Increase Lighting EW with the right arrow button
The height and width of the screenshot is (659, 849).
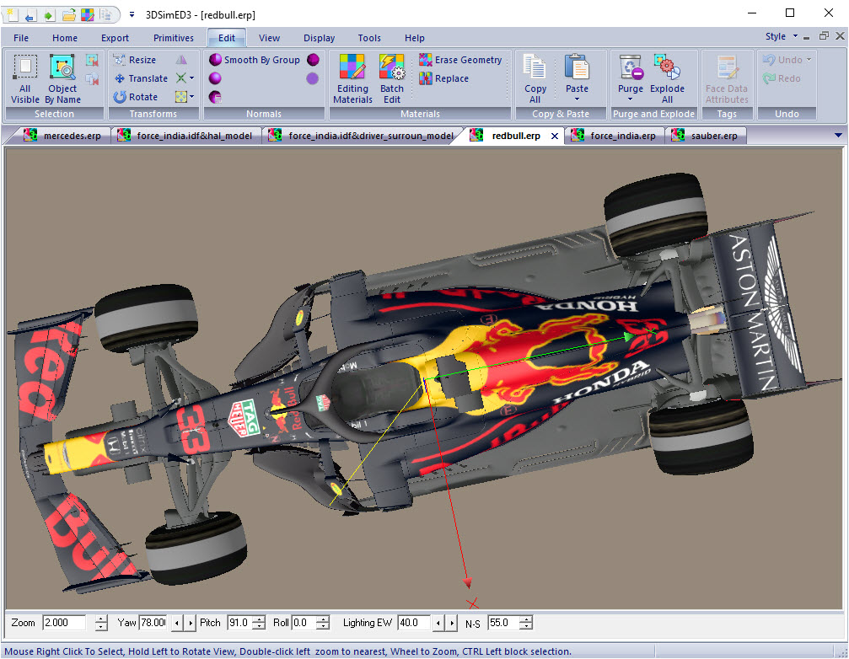tap(452, 624)
